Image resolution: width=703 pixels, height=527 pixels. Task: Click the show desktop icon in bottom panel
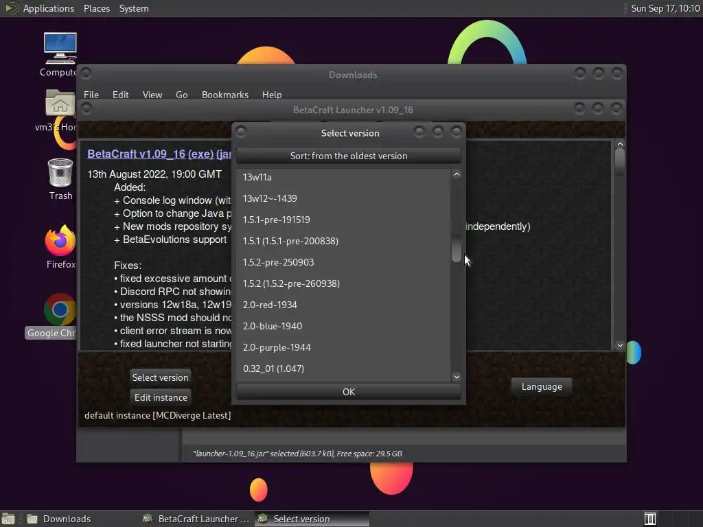pyautogui.click(x=8, y=519)
